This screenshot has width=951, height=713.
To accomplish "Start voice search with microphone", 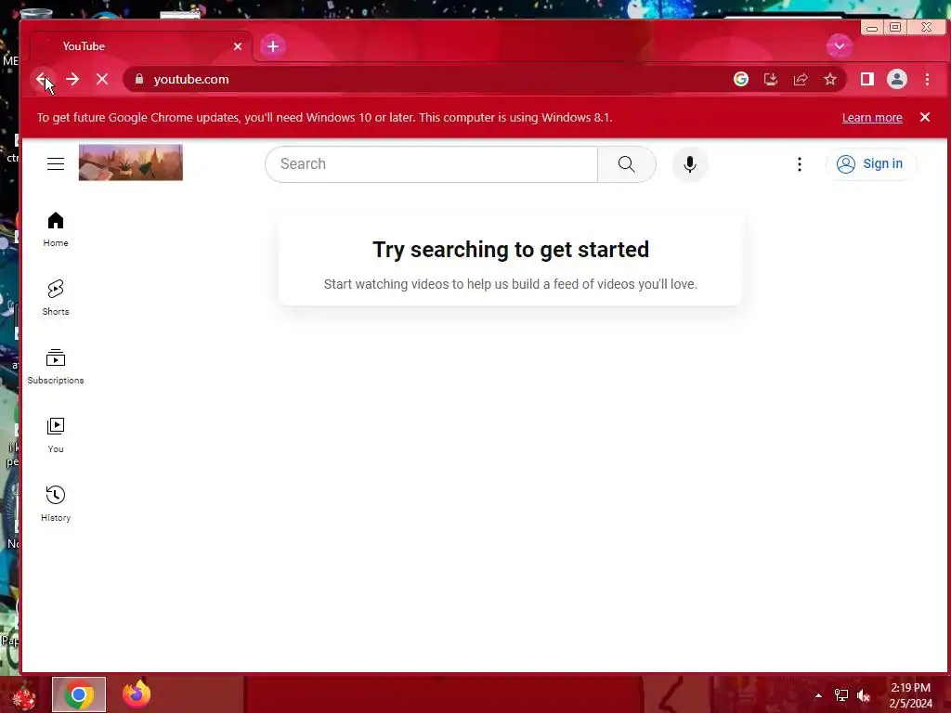I will tap(690, 163).
